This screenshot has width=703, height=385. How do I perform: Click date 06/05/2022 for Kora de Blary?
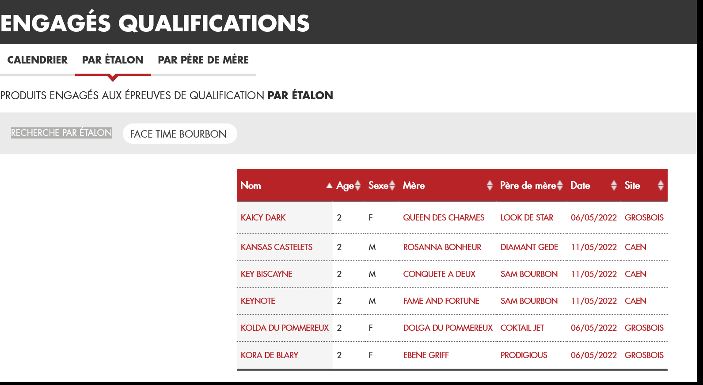pyautogui.click(x=593, y=355)
